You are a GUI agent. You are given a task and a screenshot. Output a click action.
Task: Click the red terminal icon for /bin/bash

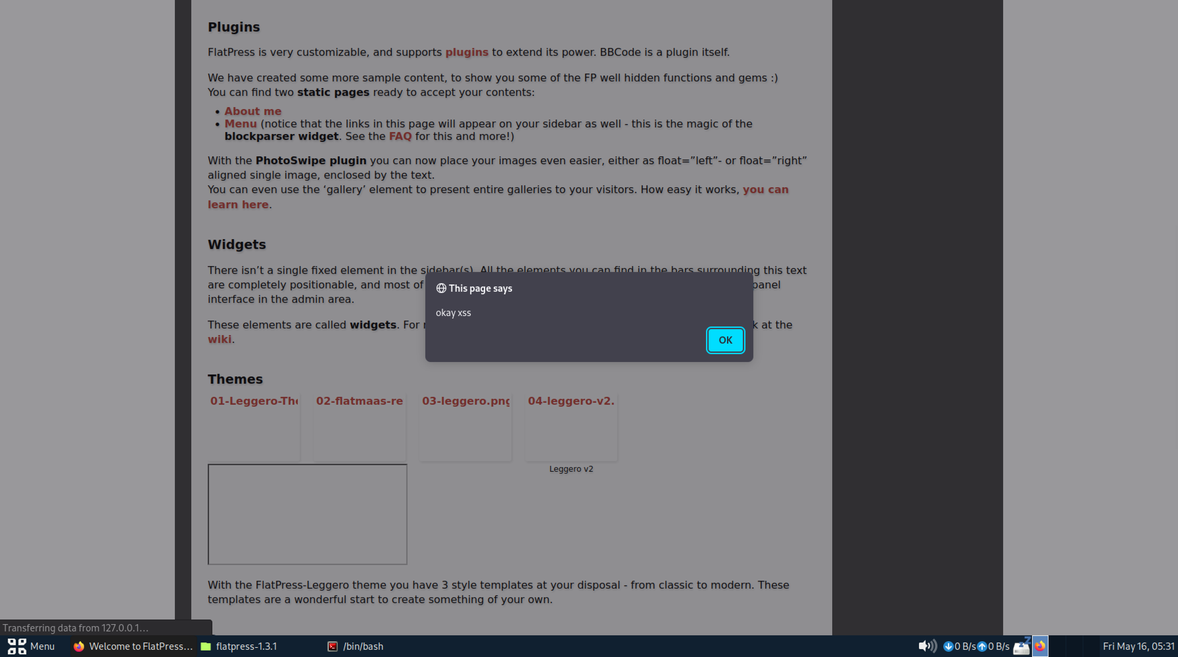332,646
